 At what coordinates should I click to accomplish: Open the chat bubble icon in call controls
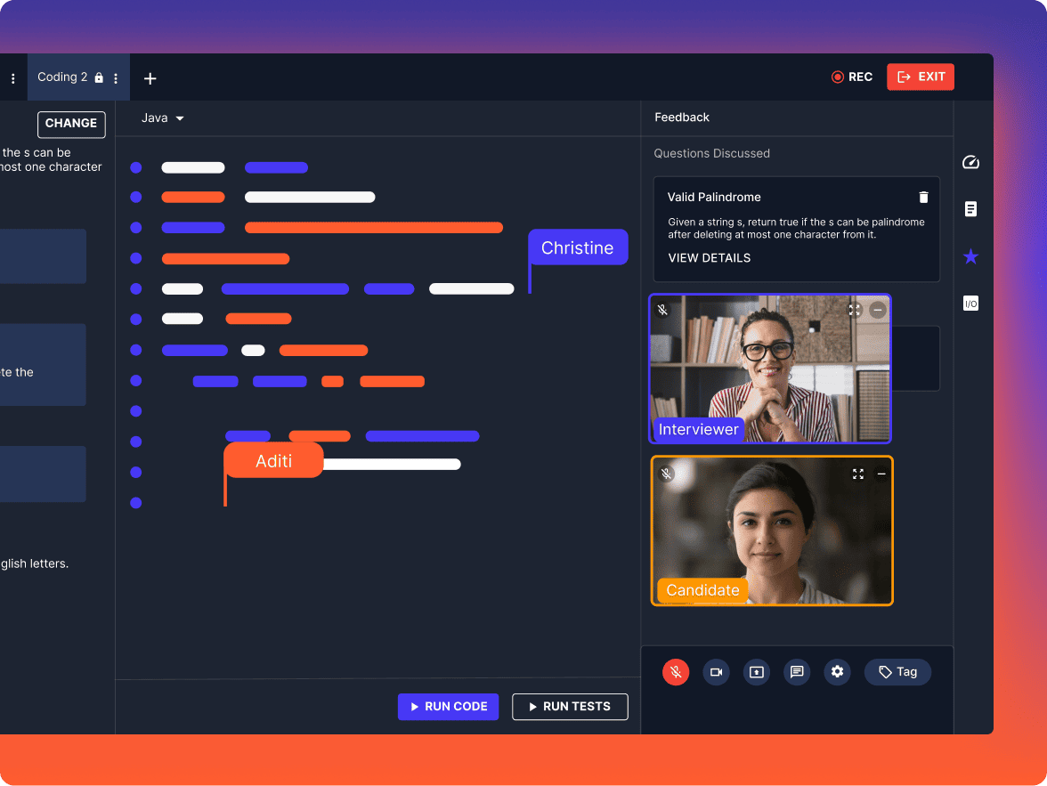pos(797,672)
